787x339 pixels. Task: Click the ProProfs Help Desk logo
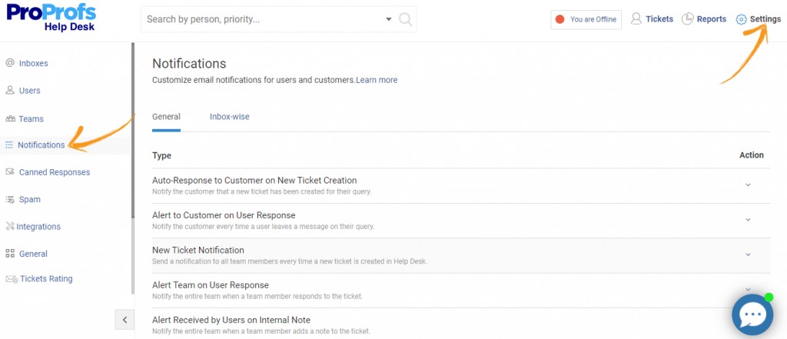[51, 18]
